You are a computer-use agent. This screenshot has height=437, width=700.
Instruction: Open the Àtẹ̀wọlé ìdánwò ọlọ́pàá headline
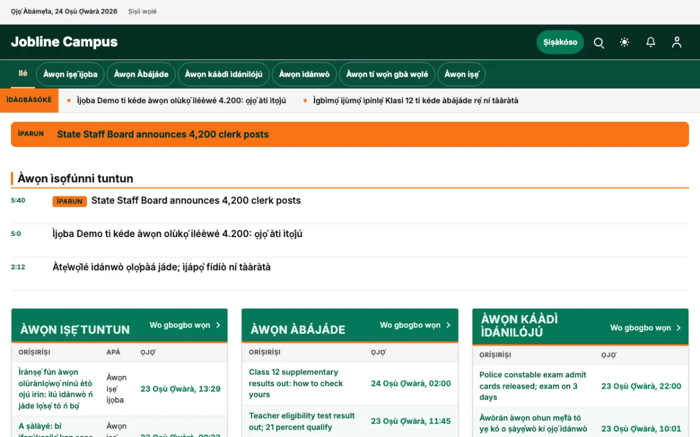click(162, 267)
